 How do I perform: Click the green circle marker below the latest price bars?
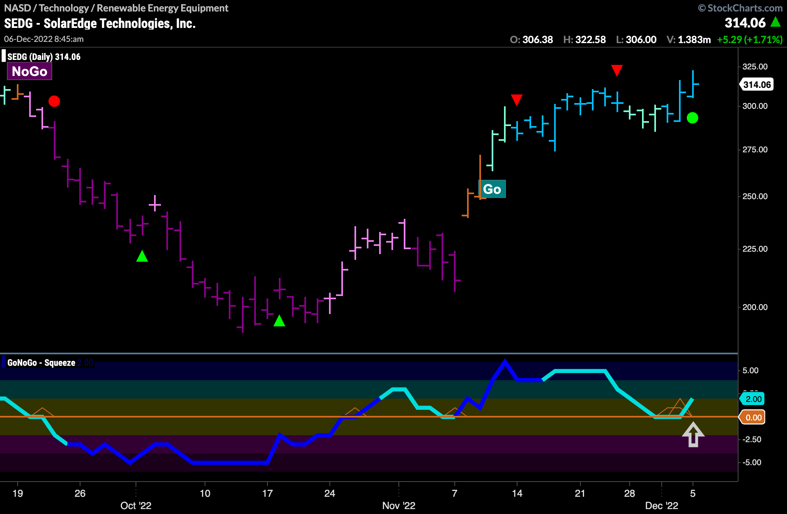coord(693,118)
